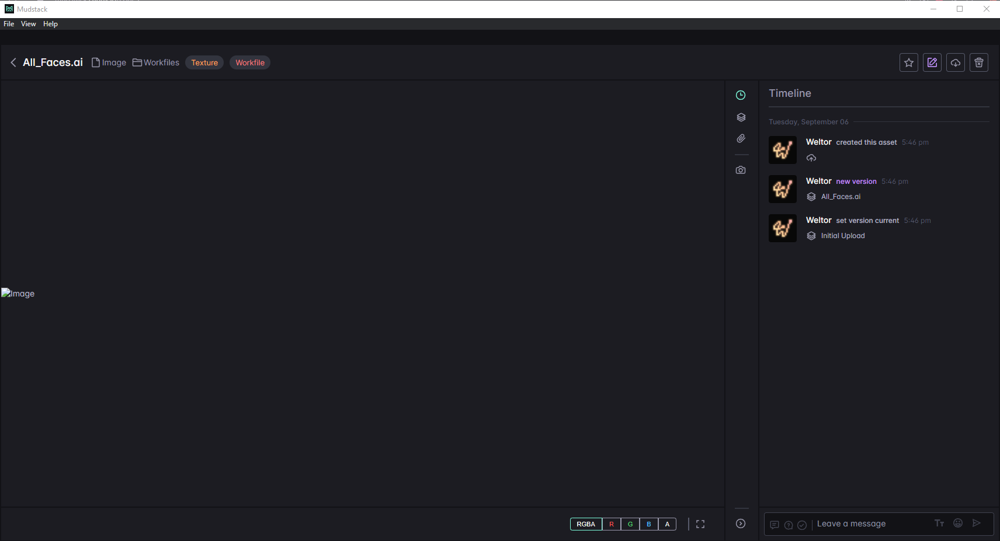Image resolution: width=1000 pixels, height=541 pixels.
Task: Toggle text formatting Tt icon
Action: click(x=939, y=523)
